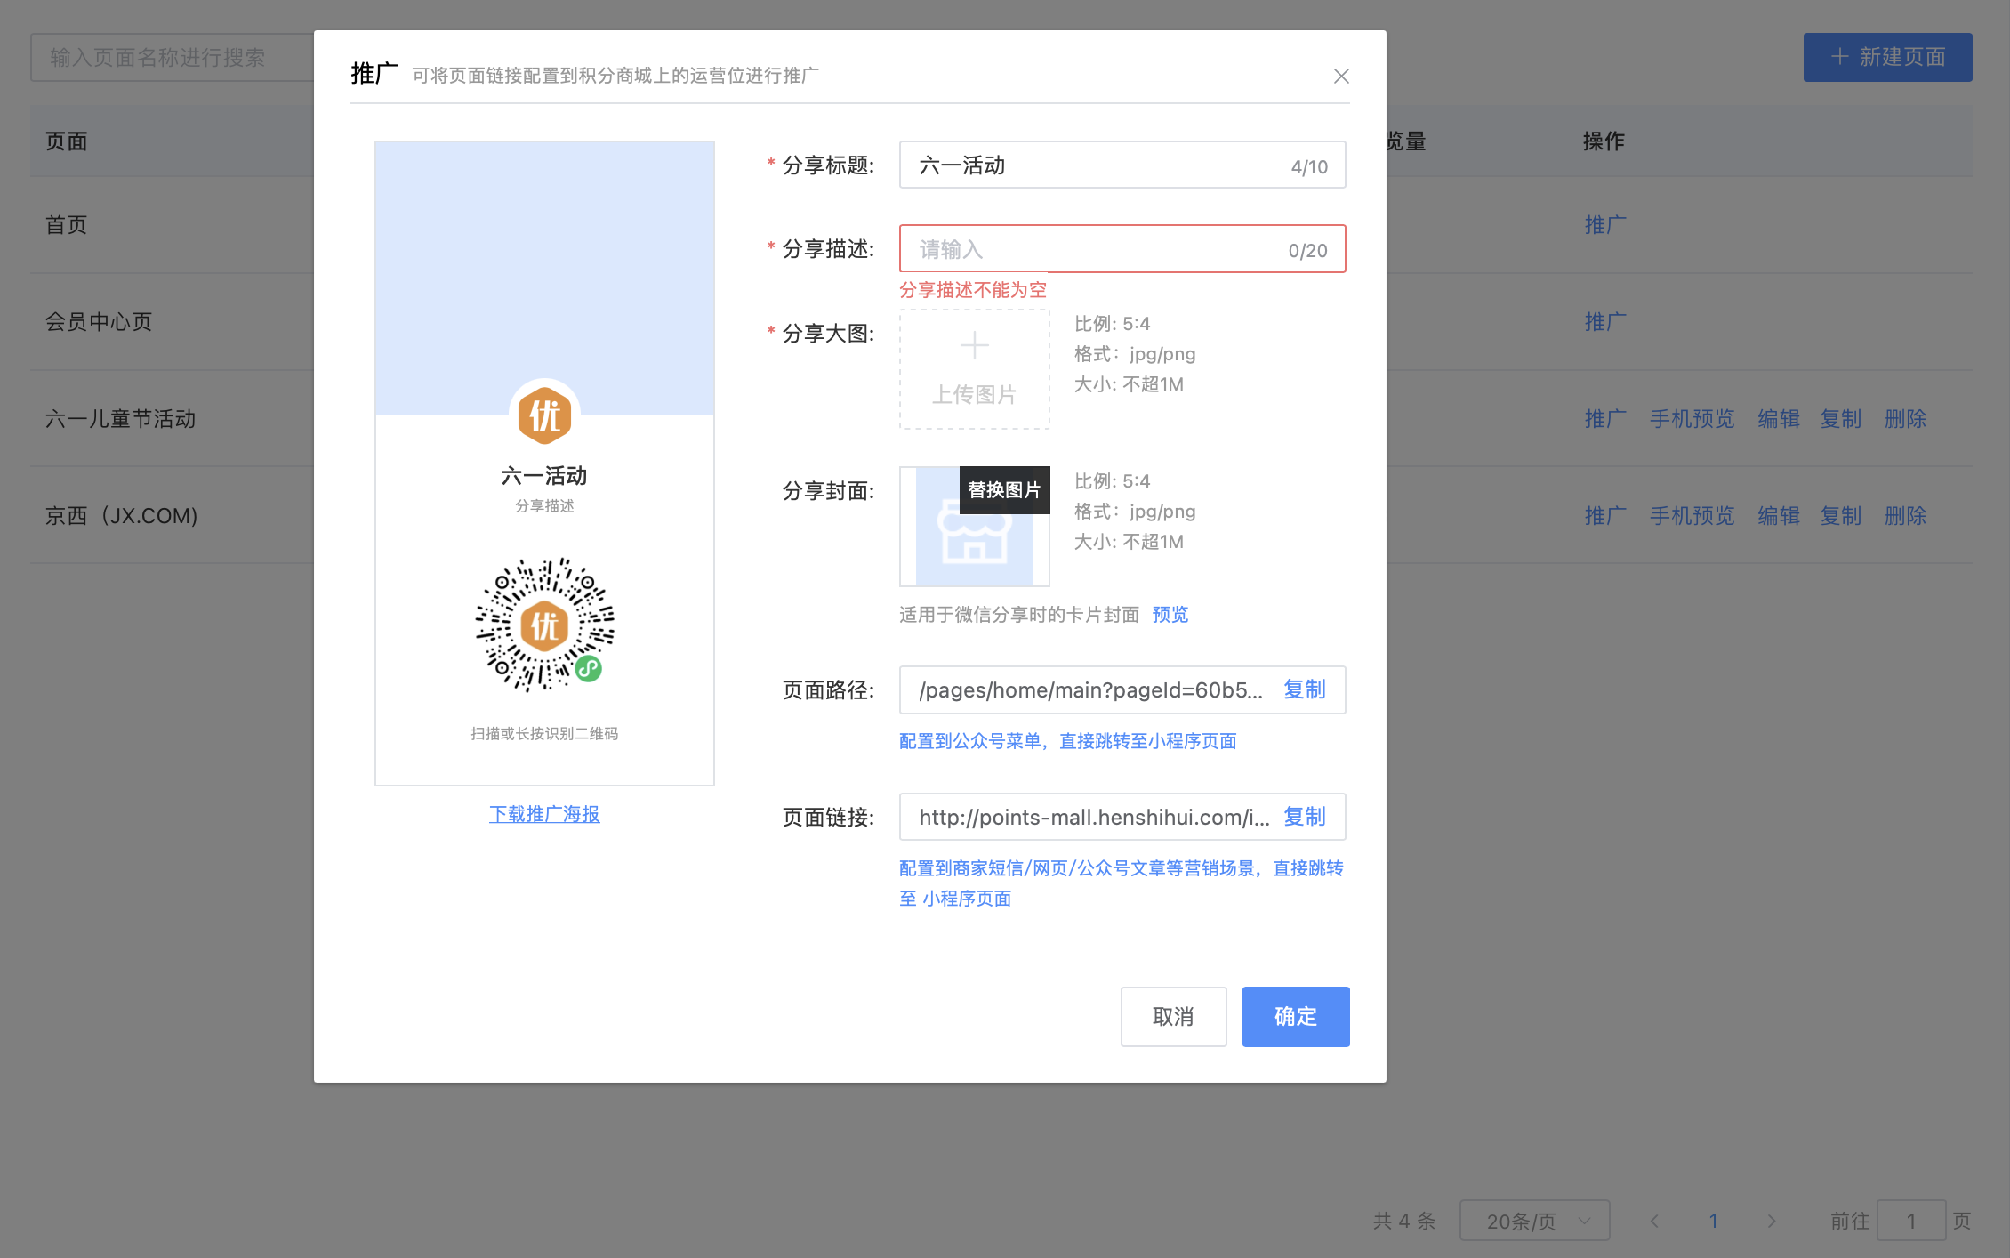Click 预览 link for share cover
This screenshot has width=2010, height=1258.
click(x=1170, y=615)
